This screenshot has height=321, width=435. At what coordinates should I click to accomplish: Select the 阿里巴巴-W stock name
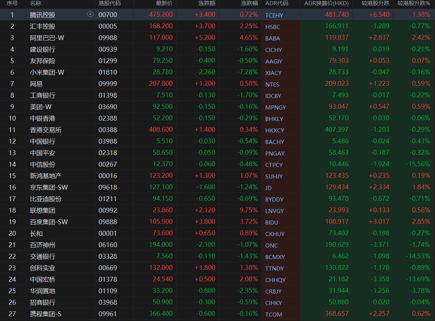coord(47,38)
